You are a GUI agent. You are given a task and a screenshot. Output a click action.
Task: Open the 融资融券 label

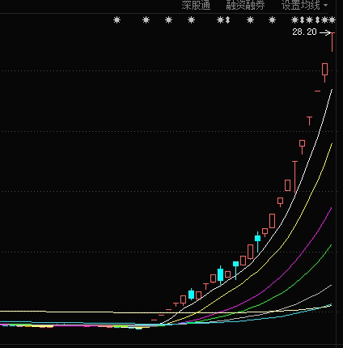245,5
